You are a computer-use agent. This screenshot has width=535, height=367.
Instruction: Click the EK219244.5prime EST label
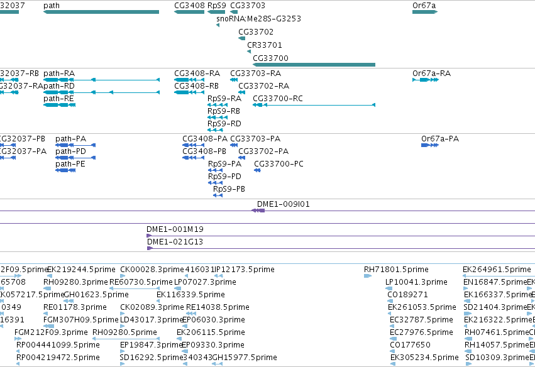[x=81, y=270]
